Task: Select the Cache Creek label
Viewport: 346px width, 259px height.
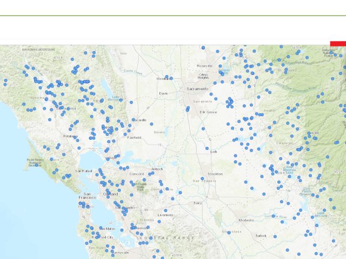Action: [133, 72]
